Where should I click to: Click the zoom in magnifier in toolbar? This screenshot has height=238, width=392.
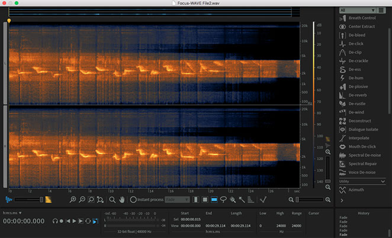(72, 200)
